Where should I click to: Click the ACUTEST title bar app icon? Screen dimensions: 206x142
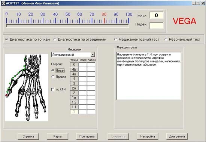coord(3,3)
